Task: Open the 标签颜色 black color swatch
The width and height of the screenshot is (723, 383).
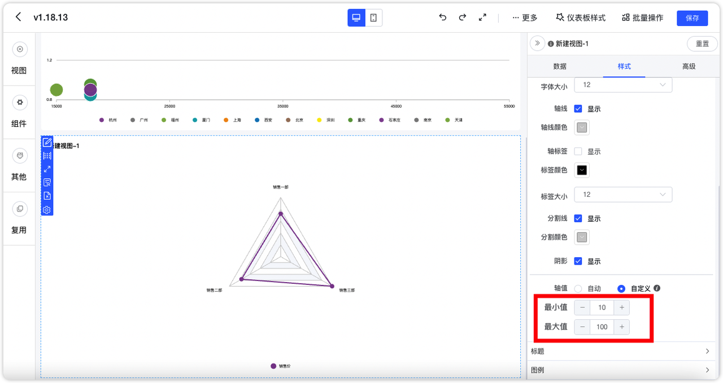Action: click(x=582, y=170)
